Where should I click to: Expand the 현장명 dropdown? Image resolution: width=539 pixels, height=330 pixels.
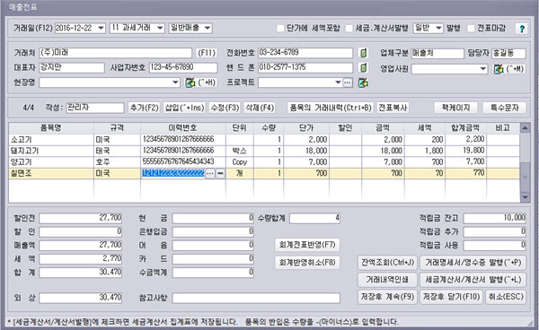[x=175, y=82]
